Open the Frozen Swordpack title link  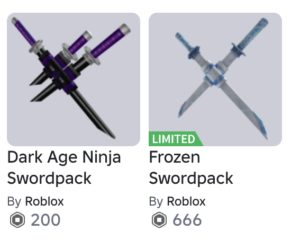tap(191, 167)
